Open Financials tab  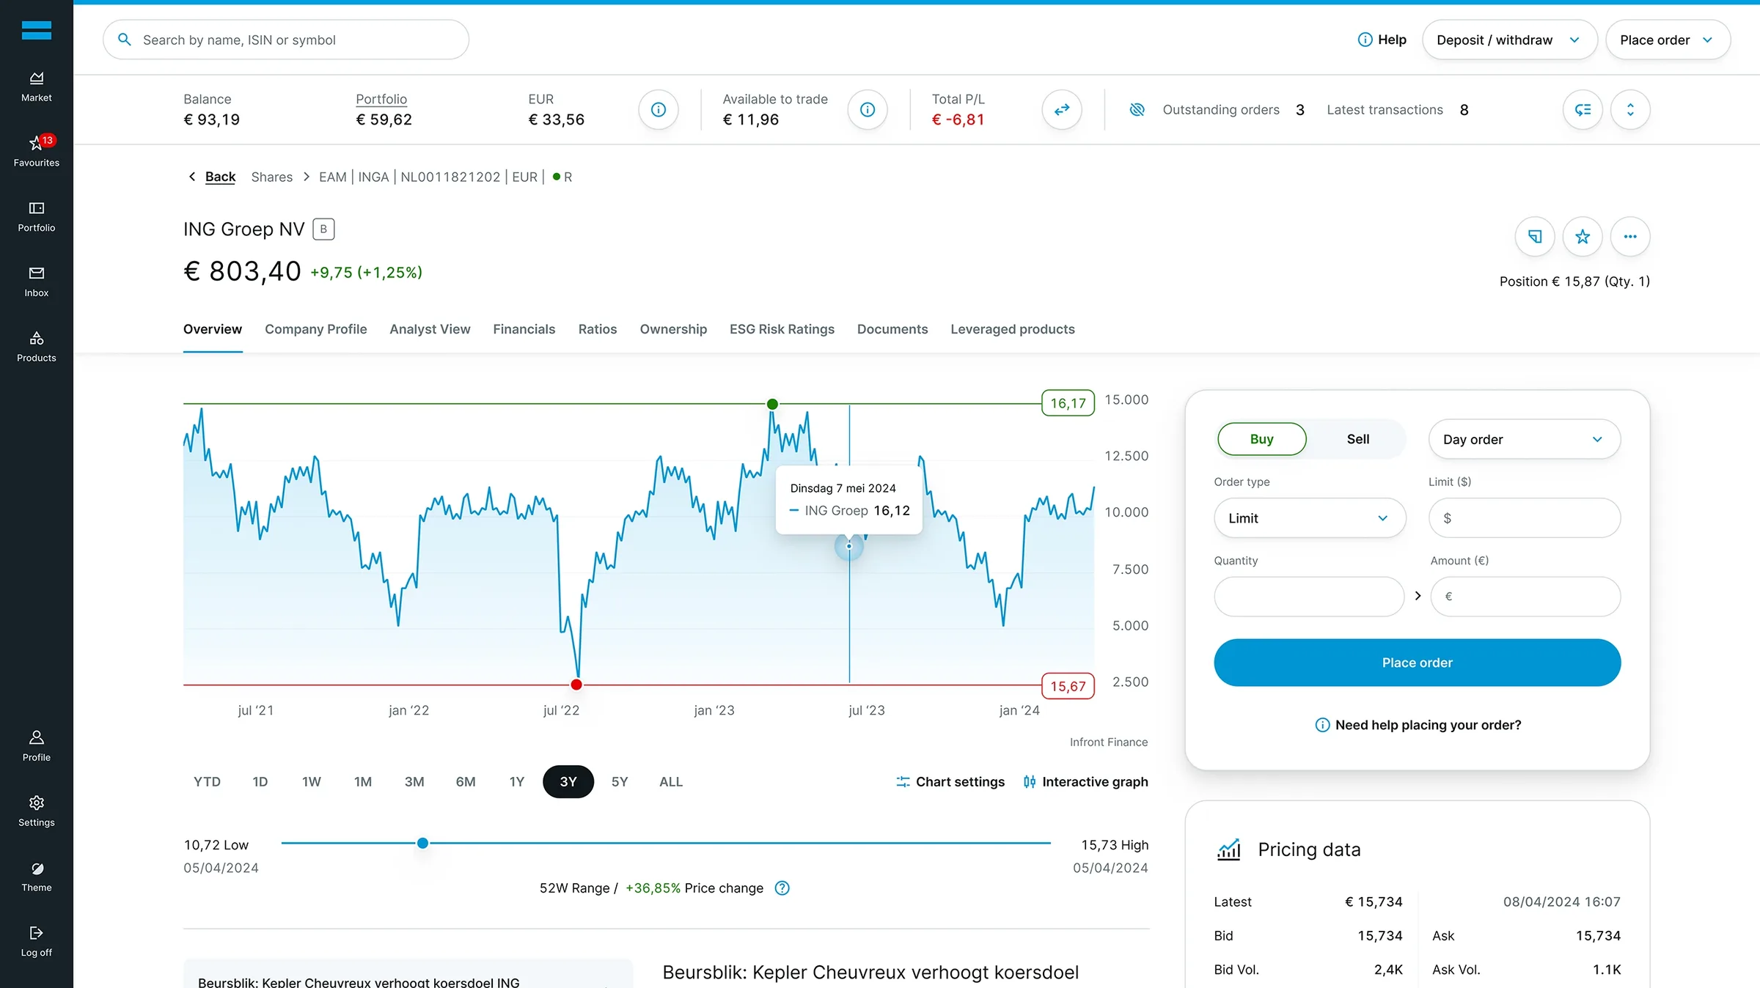[524, 329]
